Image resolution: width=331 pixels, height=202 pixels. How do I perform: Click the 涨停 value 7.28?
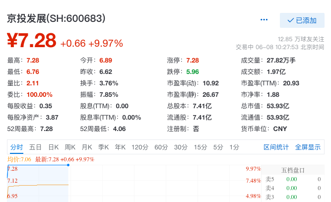(193, 61)
